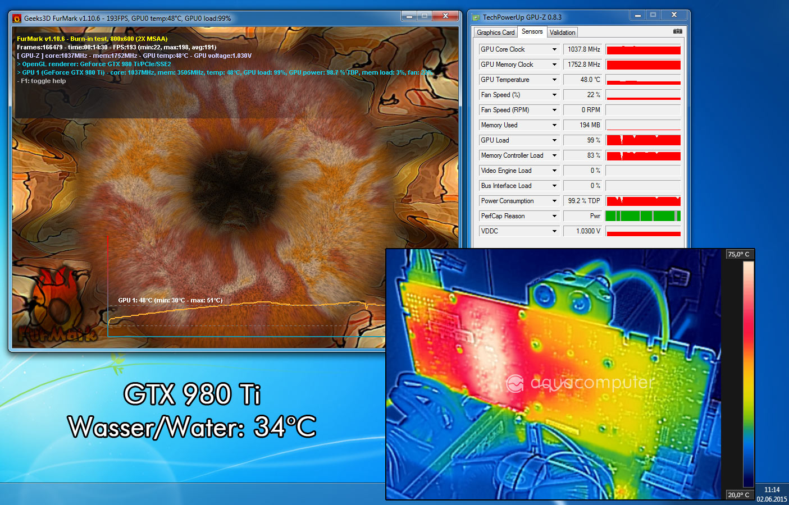Expand the Memory Controller Load dropdown

[554, 155]
